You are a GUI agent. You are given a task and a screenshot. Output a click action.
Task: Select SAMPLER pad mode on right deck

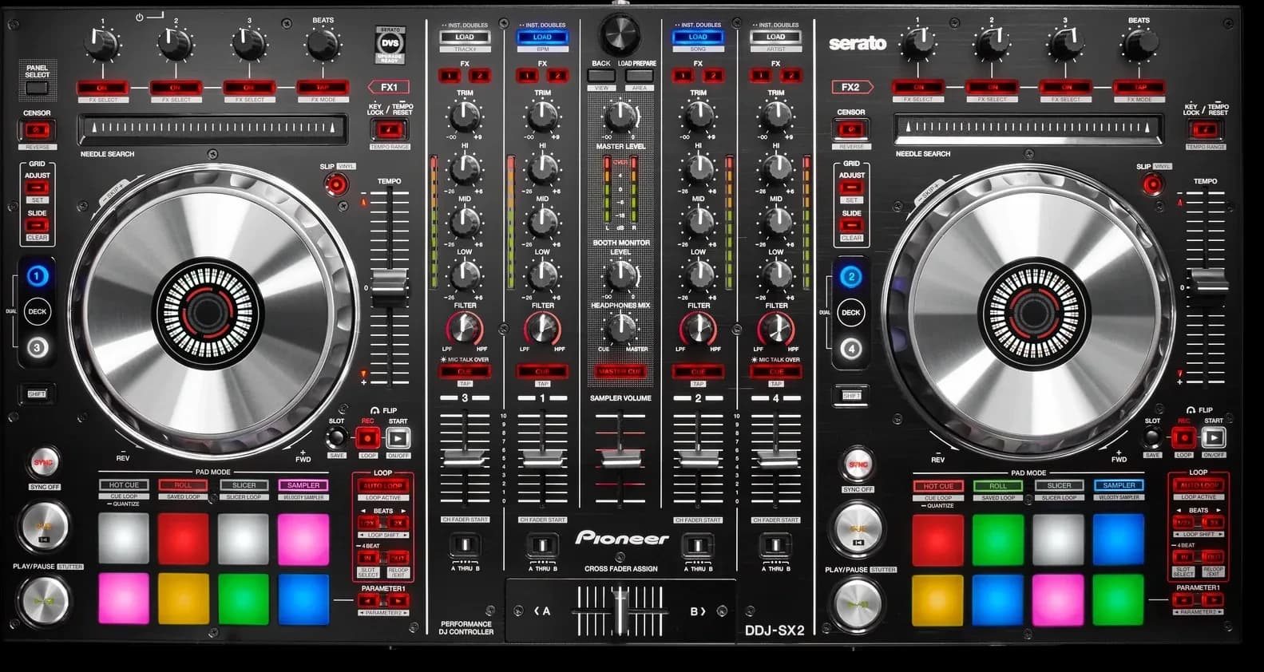tap(1119, 485)
